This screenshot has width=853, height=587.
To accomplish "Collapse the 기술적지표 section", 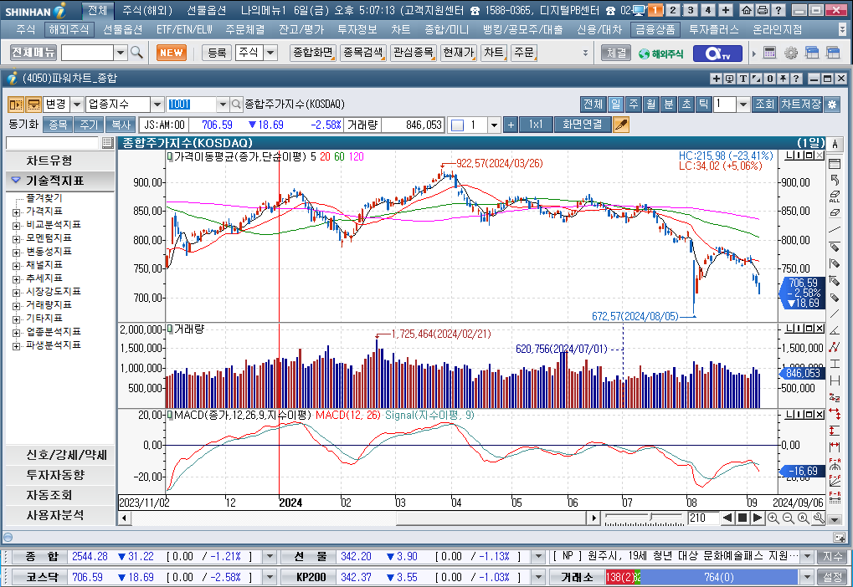I will [x=60, y=181].
